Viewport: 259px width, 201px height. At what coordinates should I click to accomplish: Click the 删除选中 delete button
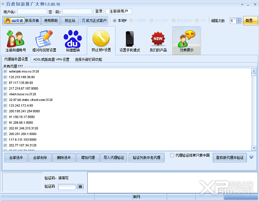click(64, 157)
